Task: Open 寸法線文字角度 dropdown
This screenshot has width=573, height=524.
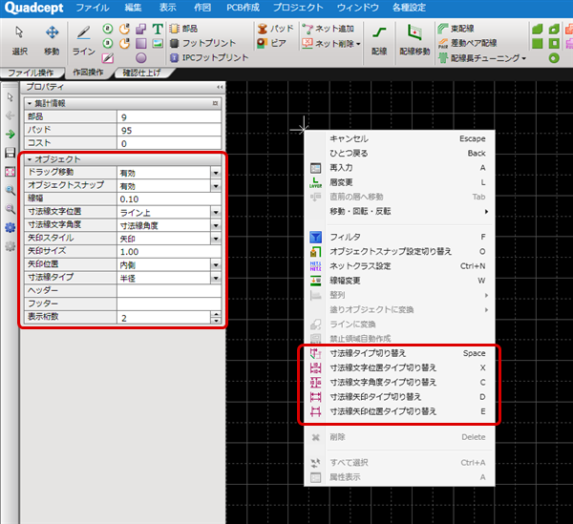Action: pos(216,225)
